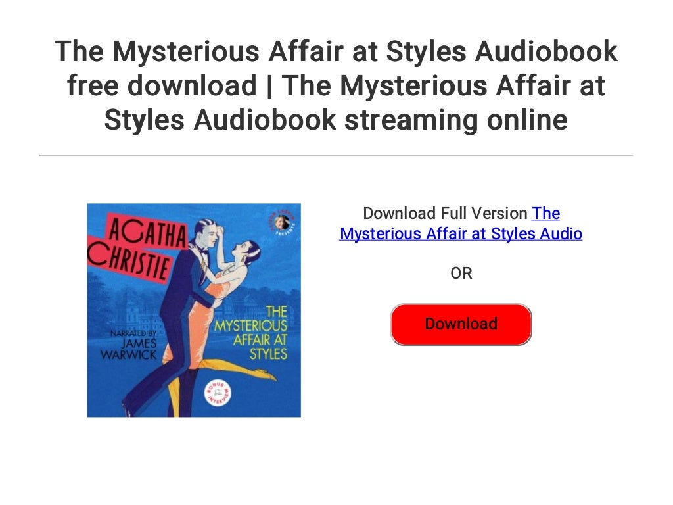The height and width of the screenshot is (505, 673).
Task: Click the horizontal divider line under heading
Action: tap(336, 155)
